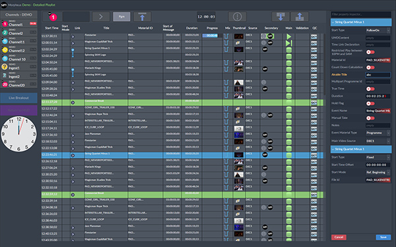Click the Live Breakout button
This screenshot has width=396, height=247.
coord(19,97)
